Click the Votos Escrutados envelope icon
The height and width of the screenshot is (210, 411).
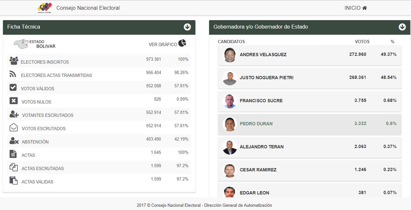(13, 127)
